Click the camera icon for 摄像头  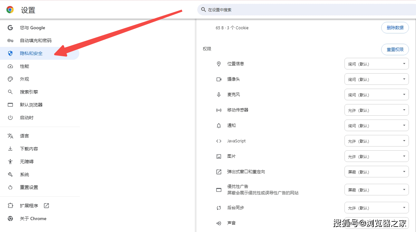click(219, 79)
